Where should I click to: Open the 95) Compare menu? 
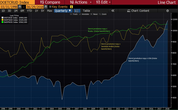point(50,2)
